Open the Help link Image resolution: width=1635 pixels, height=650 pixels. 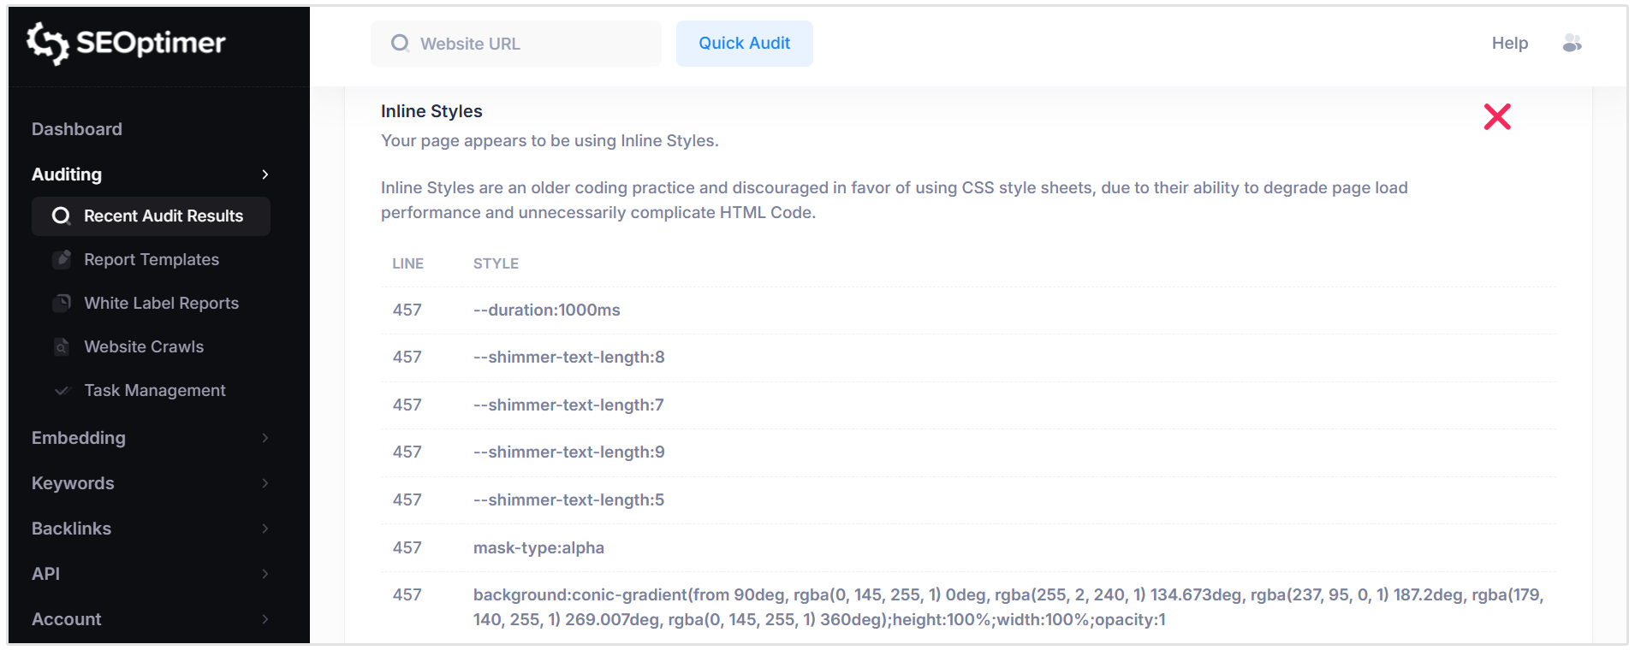(x=1508, y=43)
